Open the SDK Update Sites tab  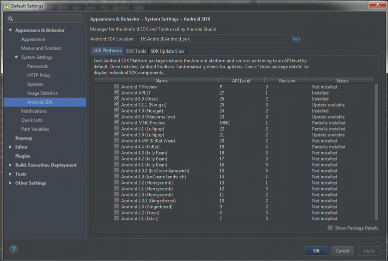tap(167, 51)
